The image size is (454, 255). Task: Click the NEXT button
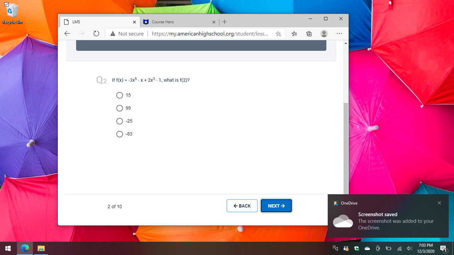[x=276, y=206]
